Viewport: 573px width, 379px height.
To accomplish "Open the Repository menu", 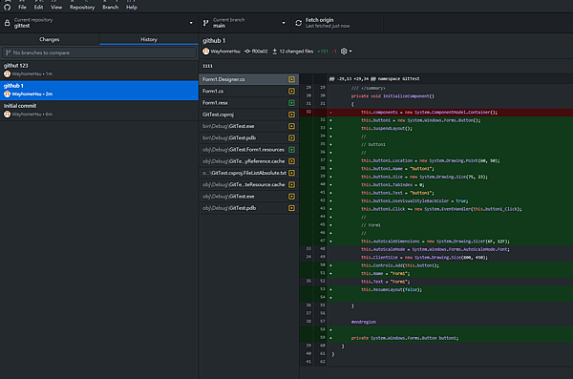I will (x=82, y=7).
